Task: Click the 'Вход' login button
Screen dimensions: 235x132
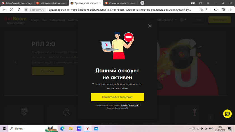Action: [199, 20]
